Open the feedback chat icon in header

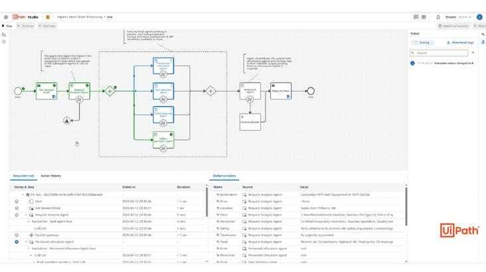click(416, 17)
